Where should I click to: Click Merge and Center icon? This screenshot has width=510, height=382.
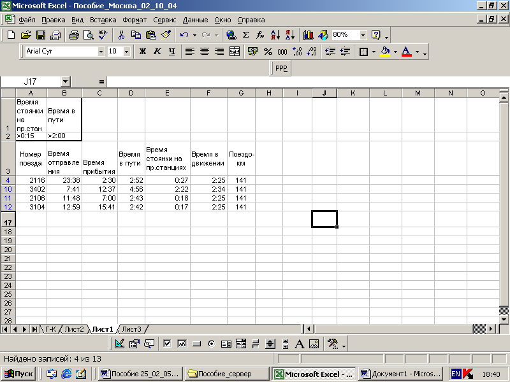[x=235, y=52]
